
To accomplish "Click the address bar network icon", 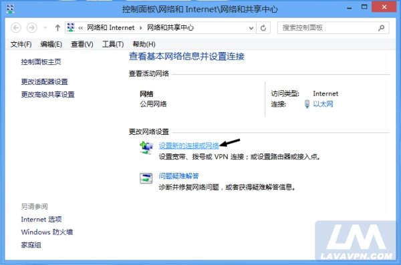I will point(71,27).
